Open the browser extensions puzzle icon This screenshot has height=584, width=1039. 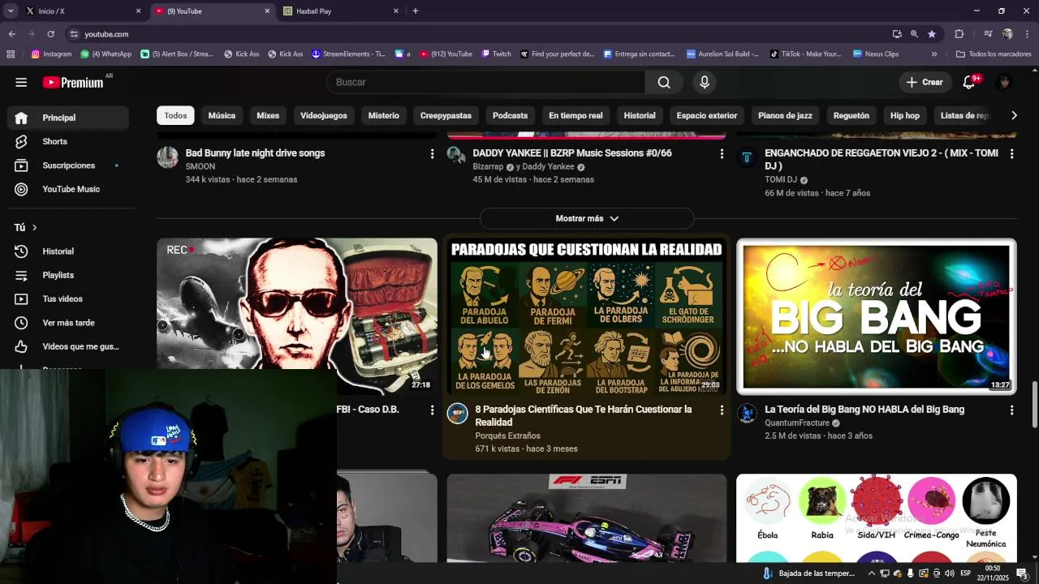(959, 34)
